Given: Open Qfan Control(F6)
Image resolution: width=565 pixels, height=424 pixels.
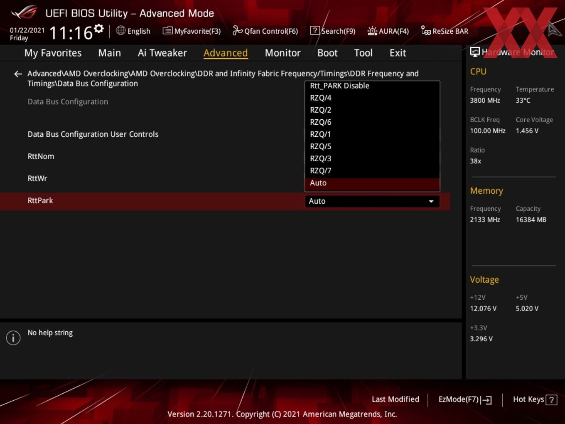Looking at the screenshot, I should pos(265,31).
